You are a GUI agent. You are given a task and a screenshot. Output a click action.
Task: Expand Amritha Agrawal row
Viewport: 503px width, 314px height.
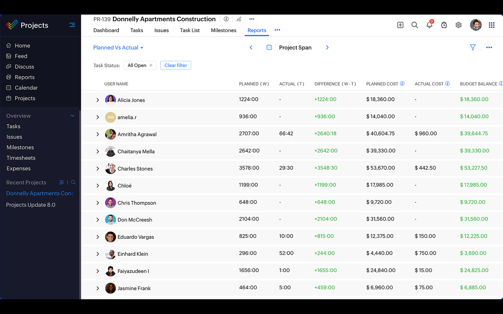[x=98, y=134]
